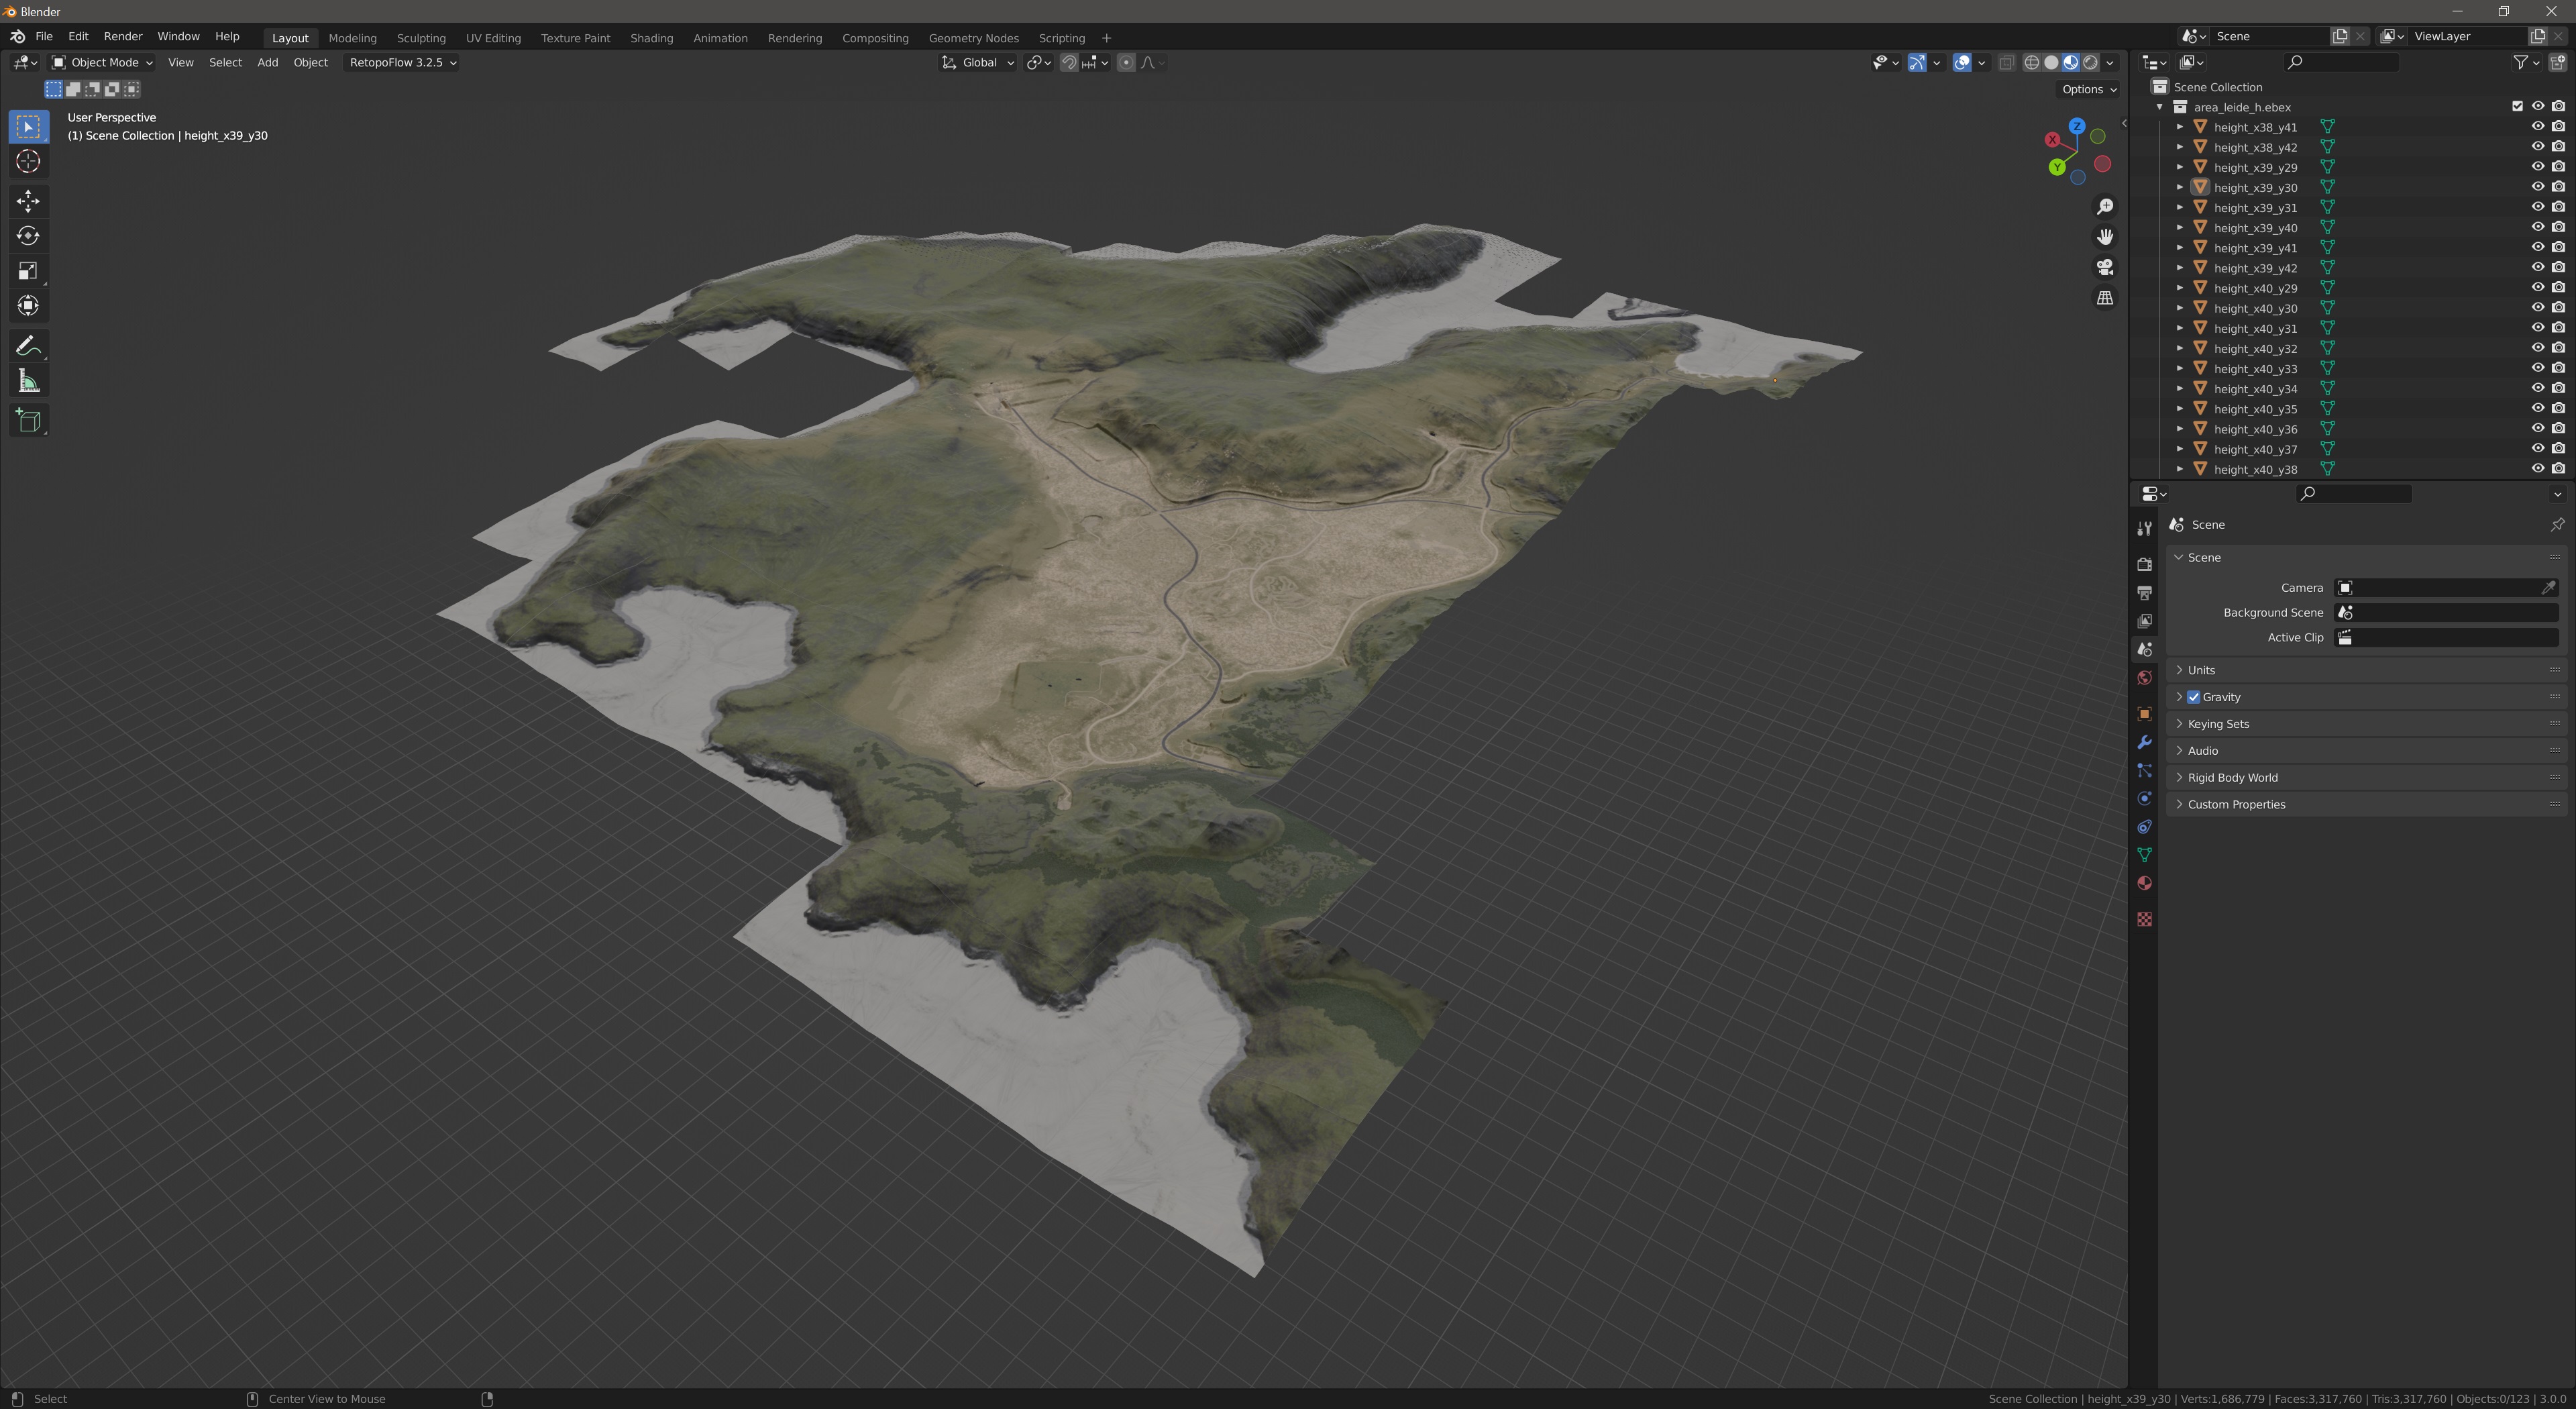Activate the Cursor tool
Screen dimensions: 2576x1409
[x=28, y=162]
